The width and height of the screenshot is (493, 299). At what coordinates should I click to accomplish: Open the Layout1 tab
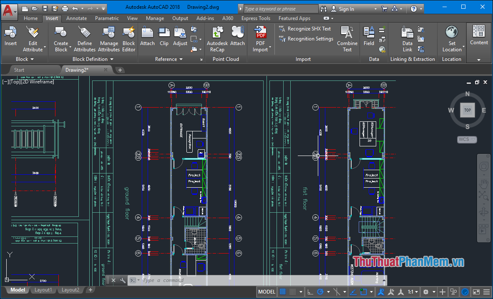click(43, 289)
